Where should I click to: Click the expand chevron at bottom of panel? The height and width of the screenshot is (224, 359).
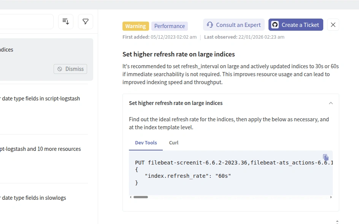click(337, 222)
